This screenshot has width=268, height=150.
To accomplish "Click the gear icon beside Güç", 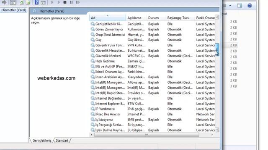I will pyautogui.click(x=93, y=40).
